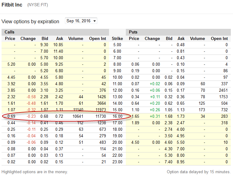The height and width of the screenshot is (176, 233).
Task: Click call volume 10641 at strike 16
Action: (x=78, y=116)
